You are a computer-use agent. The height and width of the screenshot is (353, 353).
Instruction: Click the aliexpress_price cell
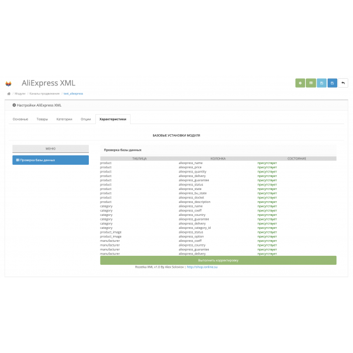click(190, 167)
